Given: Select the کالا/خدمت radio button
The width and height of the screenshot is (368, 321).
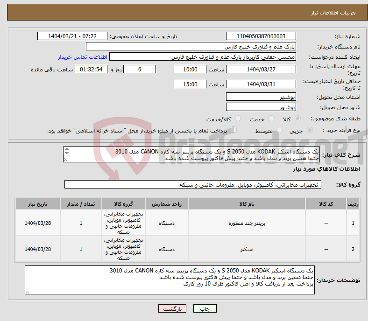Looking at the screenshot, I should pyautogui.click(x=238, y=119).
